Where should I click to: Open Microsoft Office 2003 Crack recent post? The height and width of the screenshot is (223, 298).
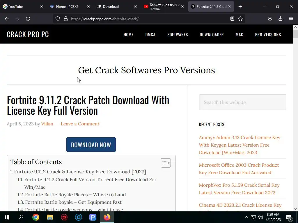click(x=239, y=169)
